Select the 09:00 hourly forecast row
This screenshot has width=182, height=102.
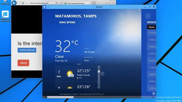point(152,81)
